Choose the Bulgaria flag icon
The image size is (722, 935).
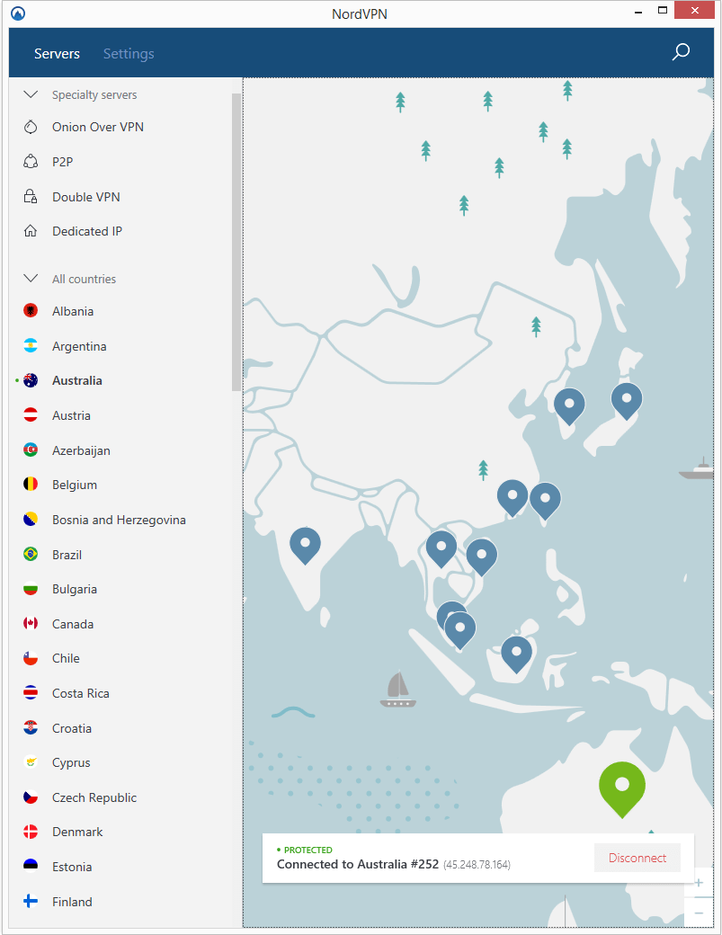click(31, 589)
